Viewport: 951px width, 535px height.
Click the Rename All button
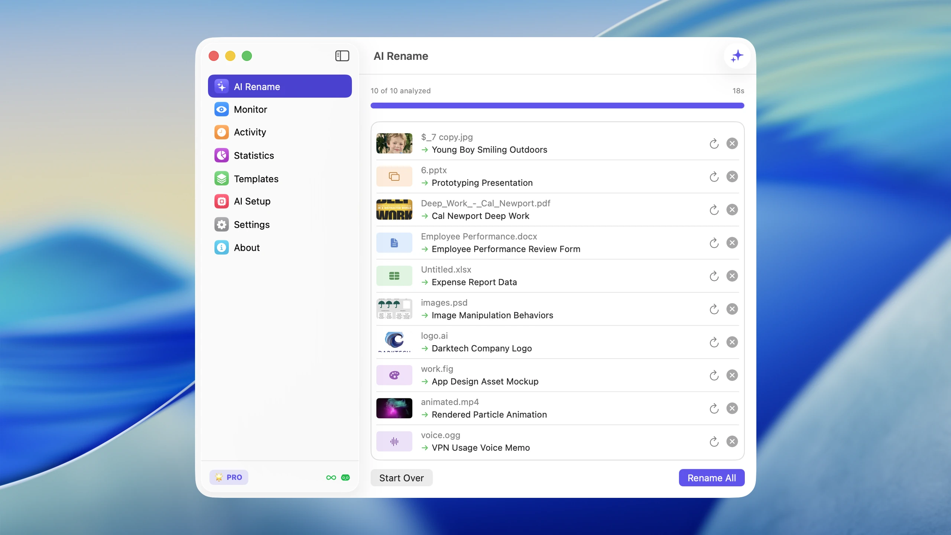[x=711, y=478]
